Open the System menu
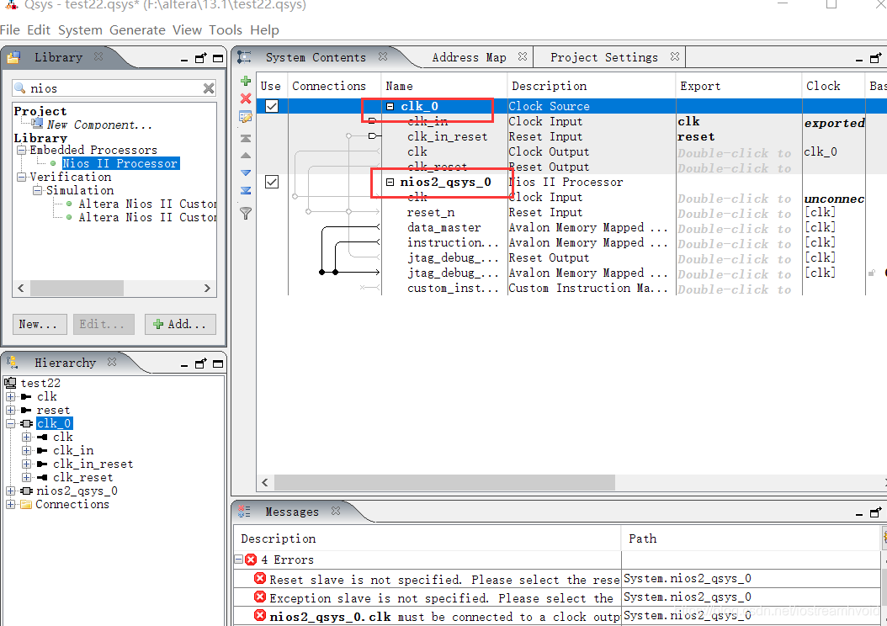Image resolution: width=887 pixels, height=626 pixels. pyautogui.click(x=80, y=30)
